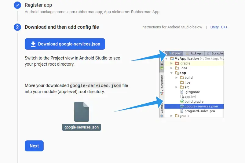Select the app.iml file in the tree
Viewport: 245px width, 163px height.
pyautogui.click(x=188, y=97)
